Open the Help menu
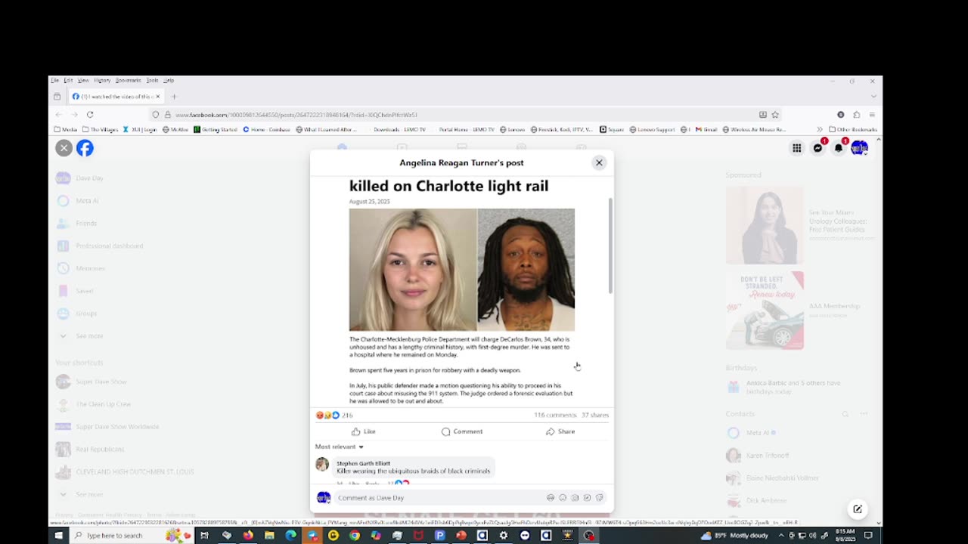Image resolution: width=968 pixels, height=544 pixels. pos(169,80)
